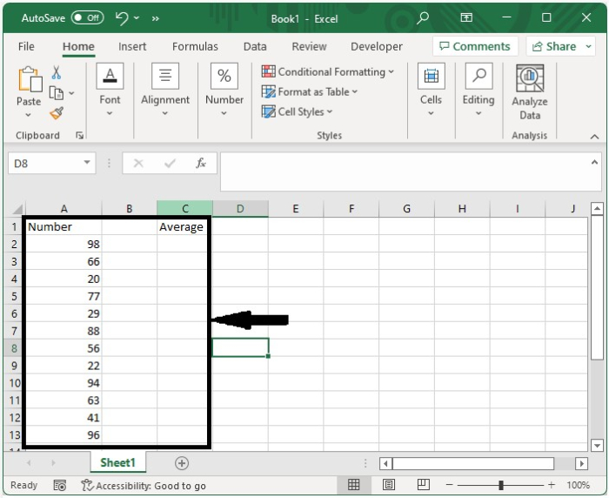Image resolution: width=609 pixels, height=498 pixels.
Task: Click vertical scrollbar up arrow
Action: (x=597, y=209)
